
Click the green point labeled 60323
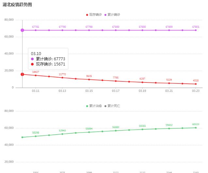(196, 128)
